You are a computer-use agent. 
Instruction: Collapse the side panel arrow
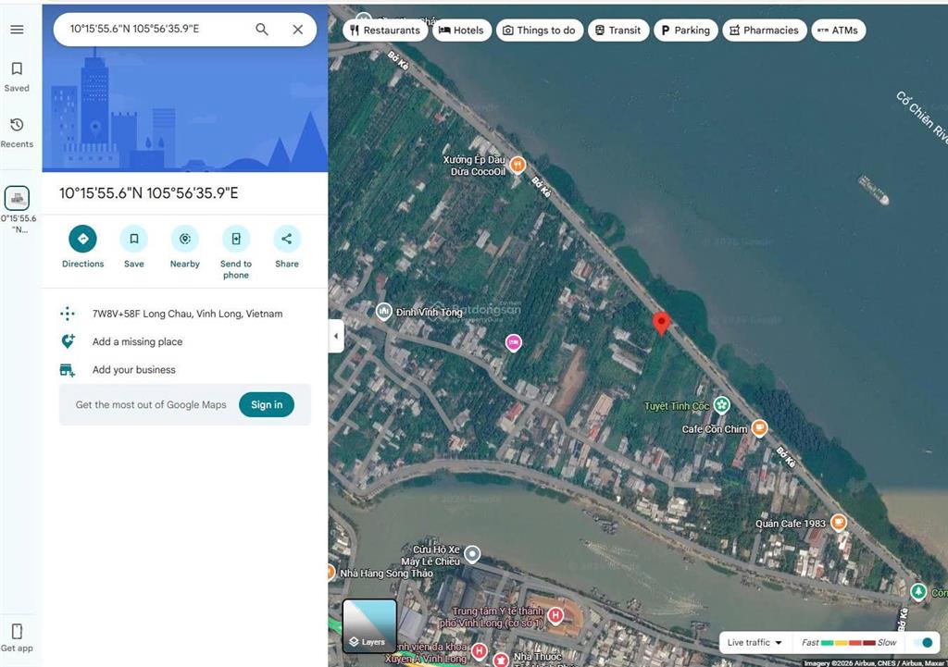click(336, 336)
